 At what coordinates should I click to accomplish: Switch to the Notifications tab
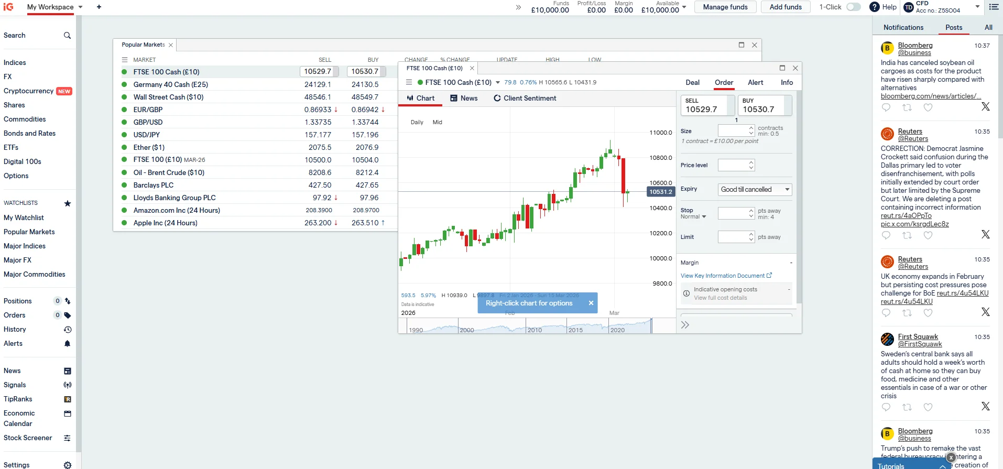[x=903, y=28]
